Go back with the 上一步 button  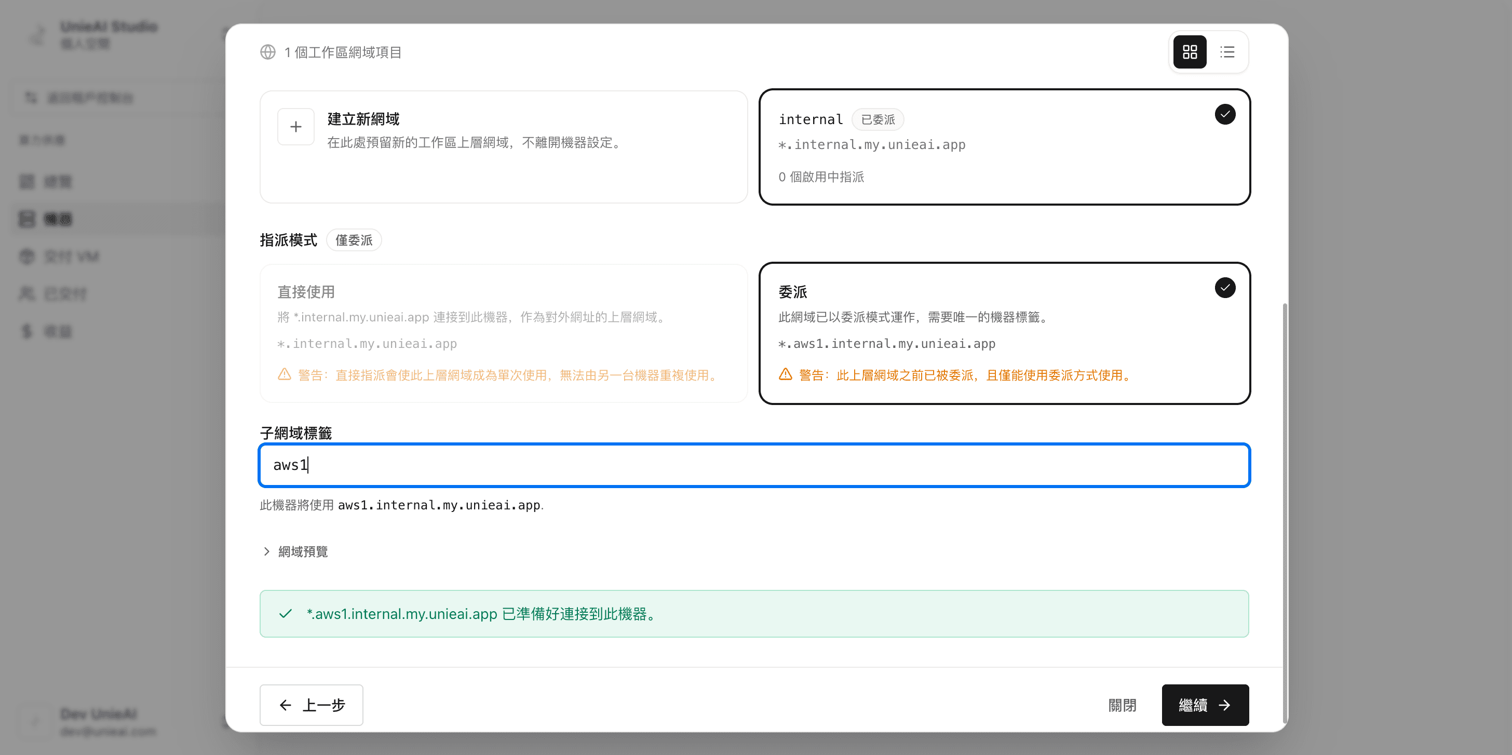(x=311, y=705)
